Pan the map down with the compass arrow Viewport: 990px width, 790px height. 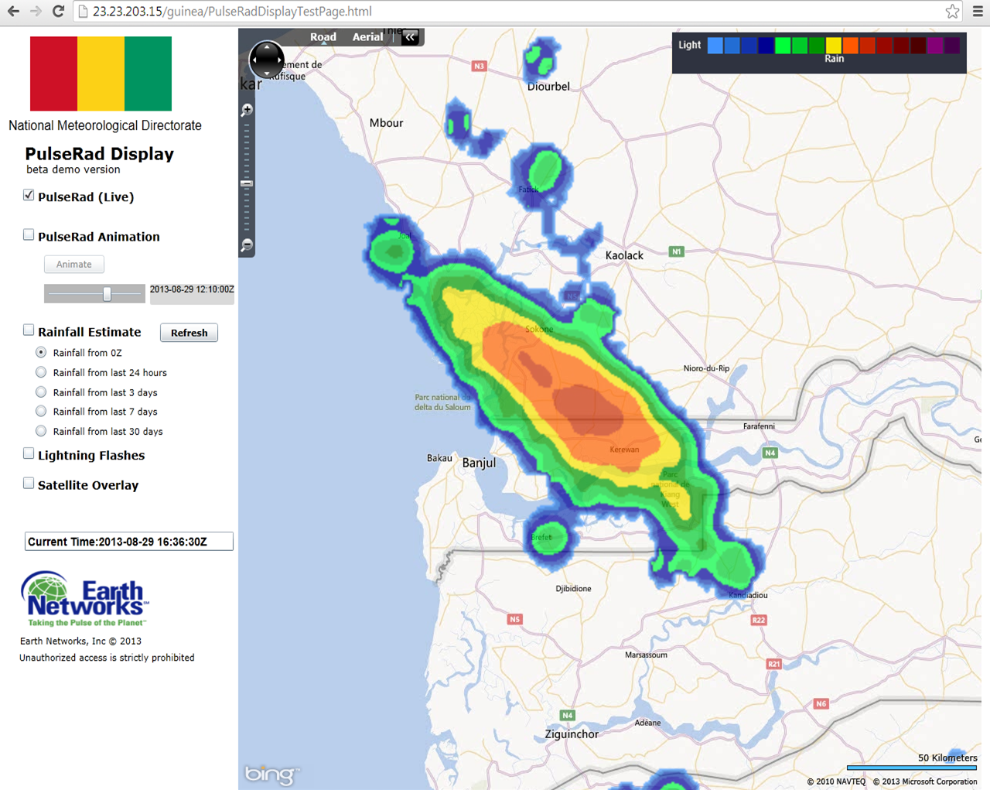[267, 73]
